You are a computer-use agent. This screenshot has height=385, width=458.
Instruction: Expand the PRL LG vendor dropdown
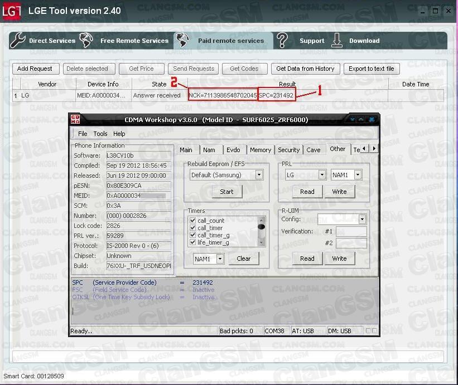click(322, 175)
